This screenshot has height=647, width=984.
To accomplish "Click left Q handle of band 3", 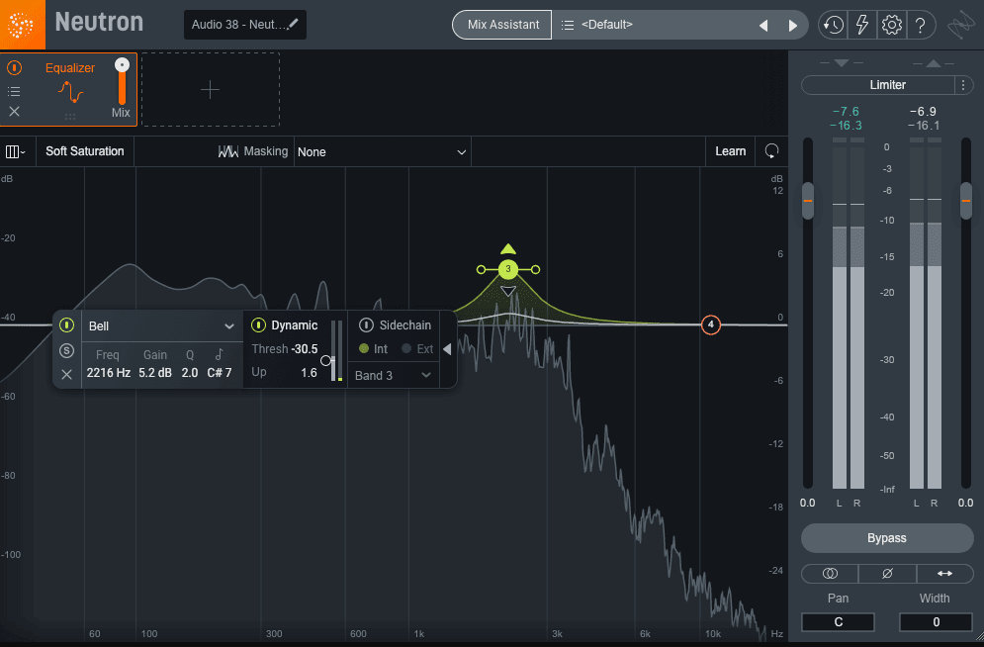I will click(x=481, y=270).
